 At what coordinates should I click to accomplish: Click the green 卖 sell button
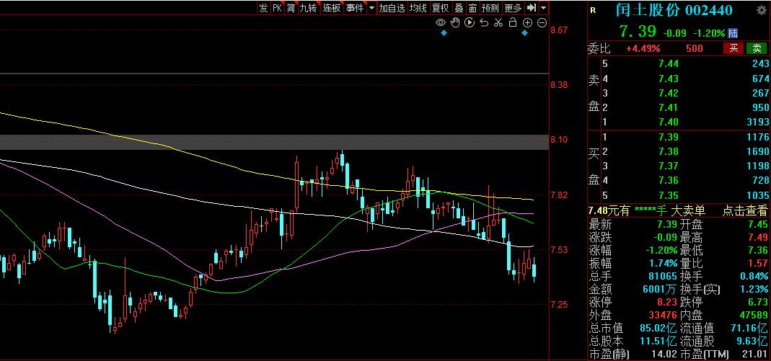point(757,48)
